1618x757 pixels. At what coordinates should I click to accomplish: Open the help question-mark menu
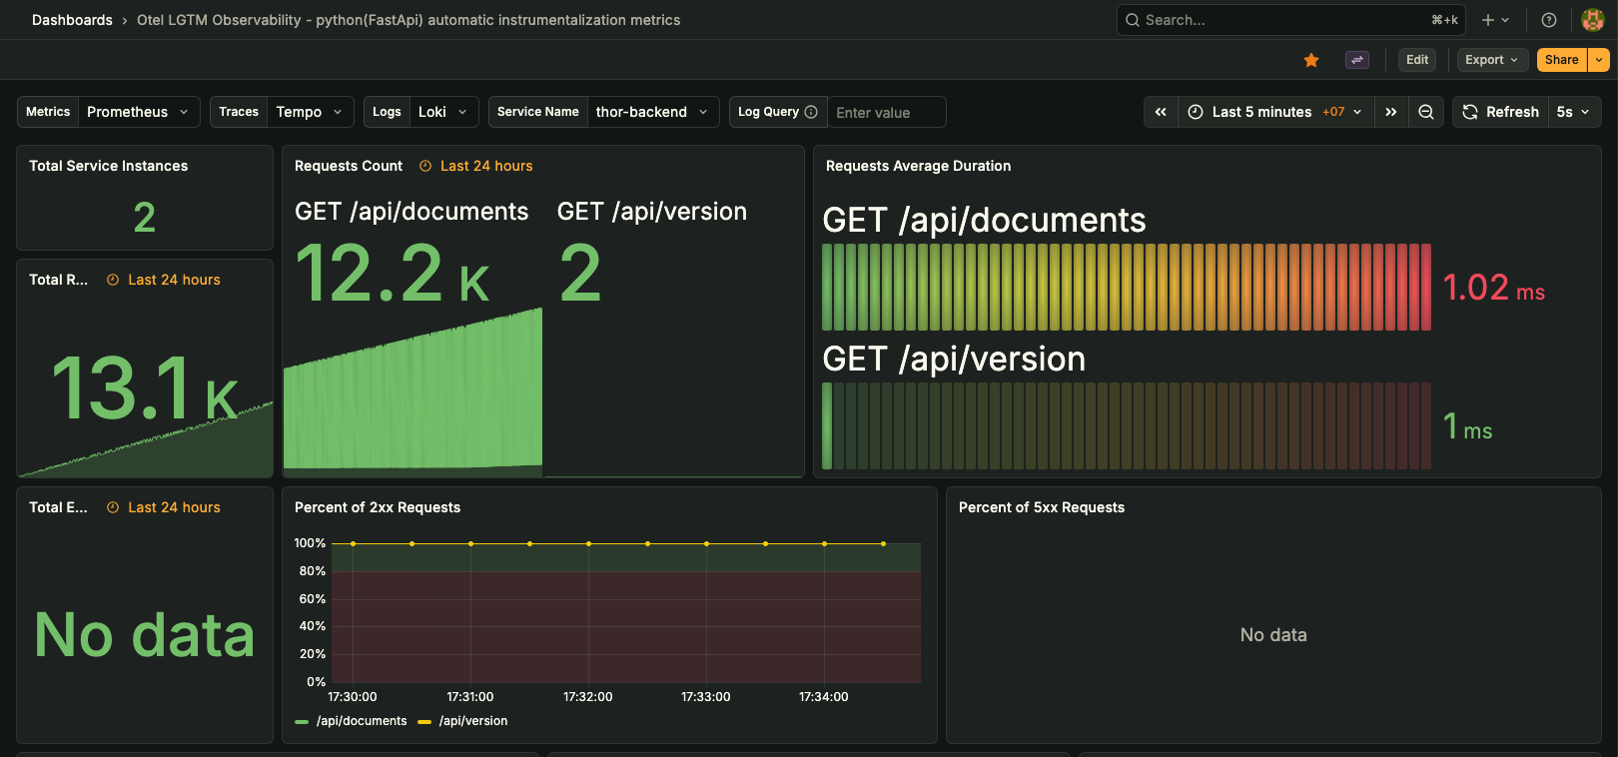click(x=1549, y=20)
